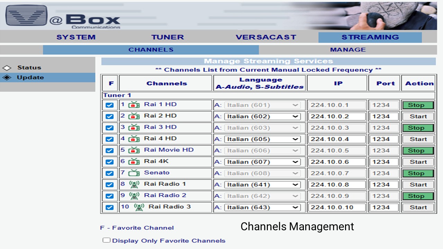443x249 pixels.
Task: Open the Italian (602) language dropdown
Action: click(x=262, y=117)
